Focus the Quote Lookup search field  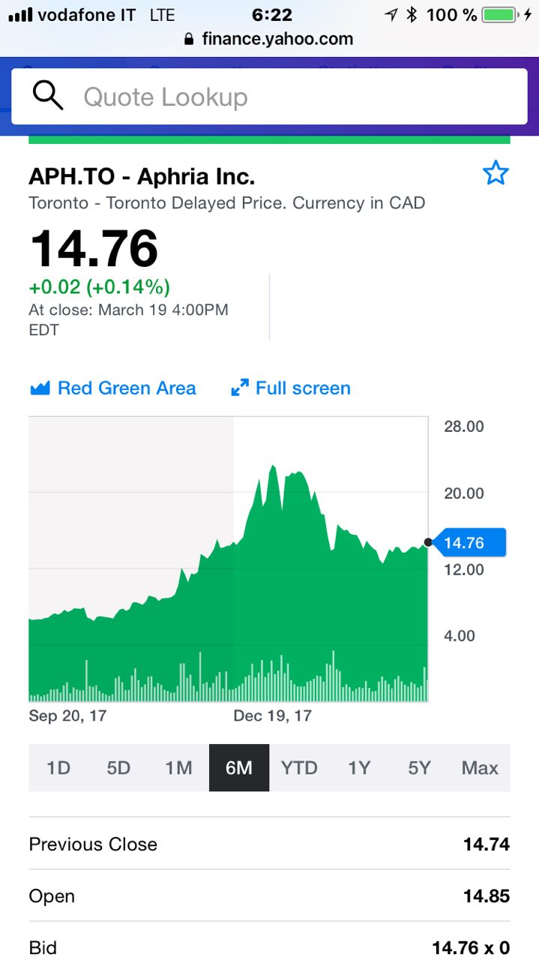click(269, 97)
